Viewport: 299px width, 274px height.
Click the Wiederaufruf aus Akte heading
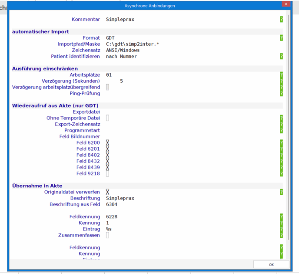tap(55, 106)
